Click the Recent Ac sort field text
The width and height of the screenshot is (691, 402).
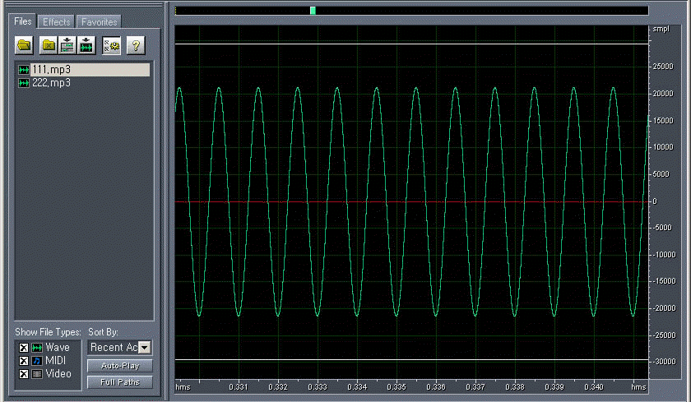114,348
